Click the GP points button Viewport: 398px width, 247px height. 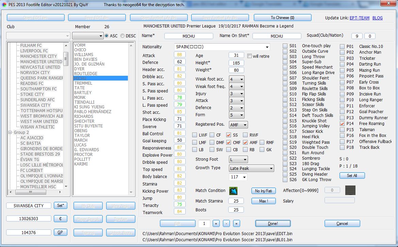(x=61, y=232)
